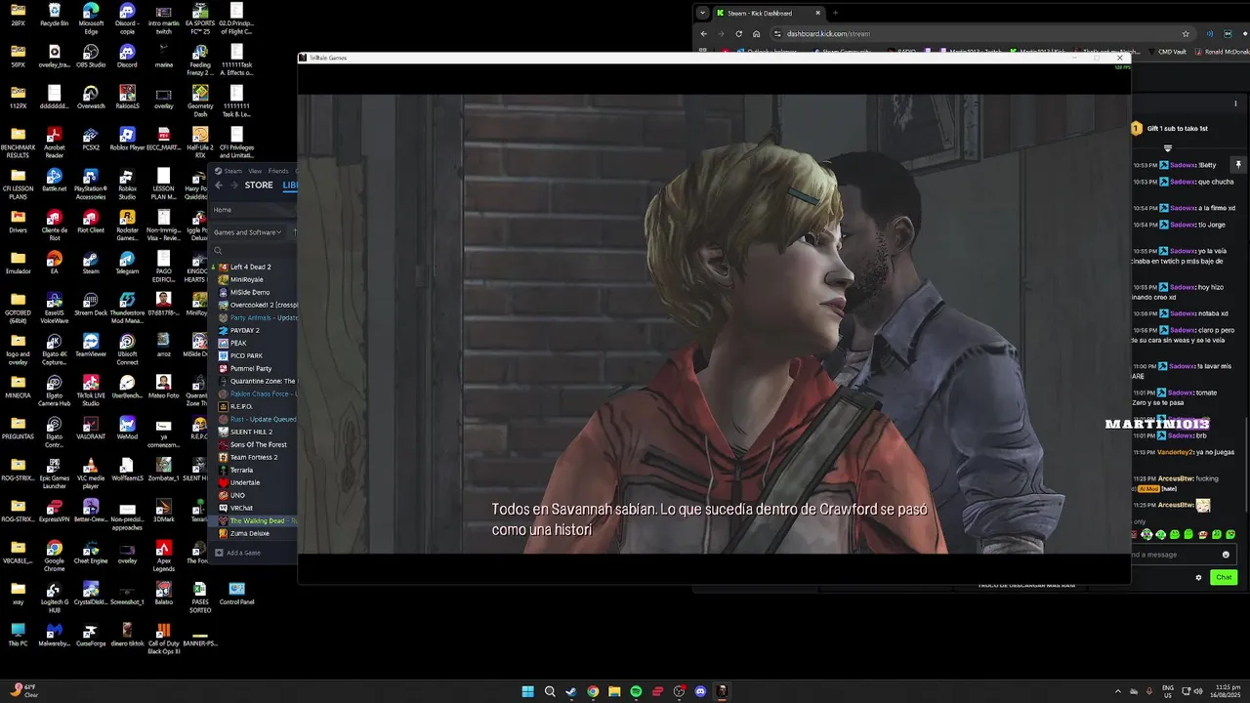Open Logitech G HUB desktop icon
Image resolution: width=1250 pixels, height=703 pixels.
[x=55, y=596]
